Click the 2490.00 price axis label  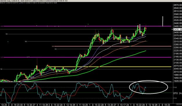point(178,23)
